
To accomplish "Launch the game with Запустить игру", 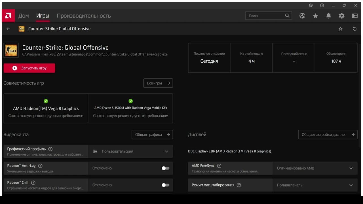I will 29,68.
